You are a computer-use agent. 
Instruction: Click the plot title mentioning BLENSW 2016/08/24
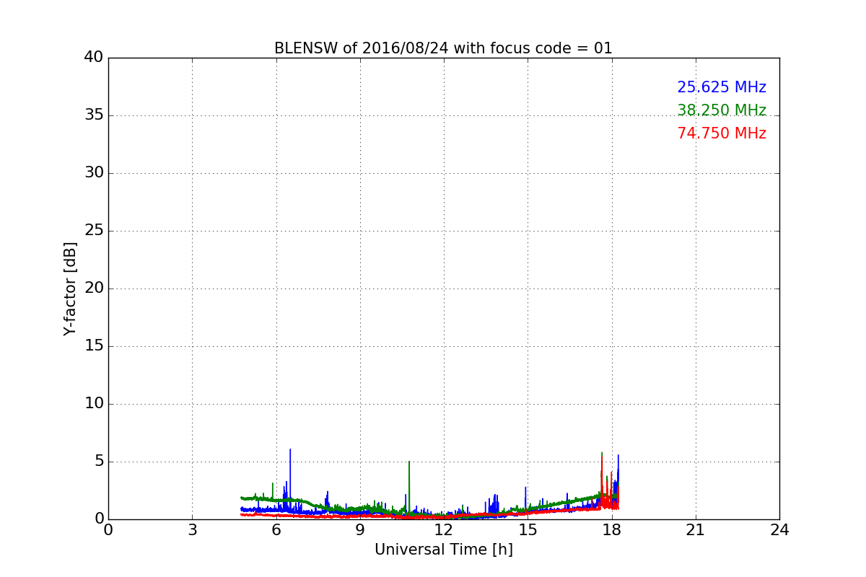[x=443, y=48]
